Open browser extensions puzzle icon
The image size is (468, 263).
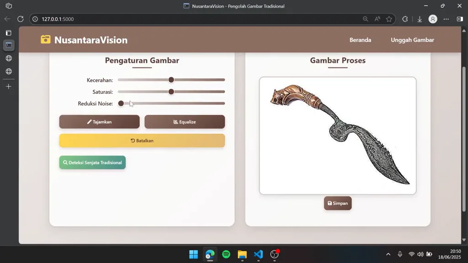[x=405, y=19]
